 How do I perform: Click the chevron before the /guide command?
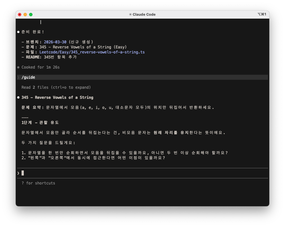tap(18, 77)
